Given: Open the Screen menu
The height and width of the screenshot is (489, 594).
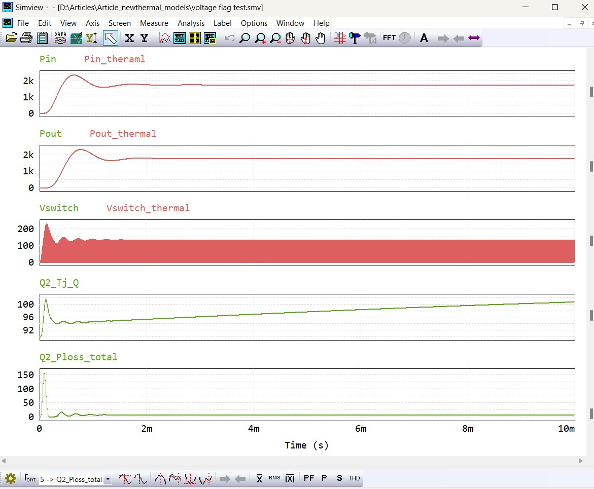Looking at the screenshot, I should [120, 23].
